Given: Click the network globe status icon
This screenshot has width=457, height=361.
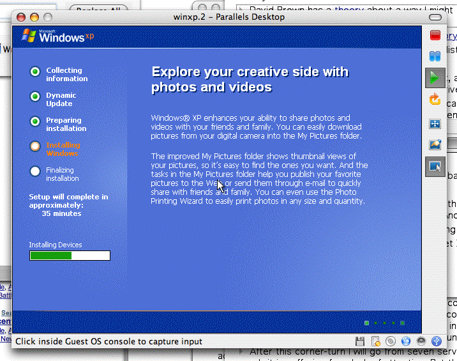Looking at the screenshot, I should coord(405,341).
